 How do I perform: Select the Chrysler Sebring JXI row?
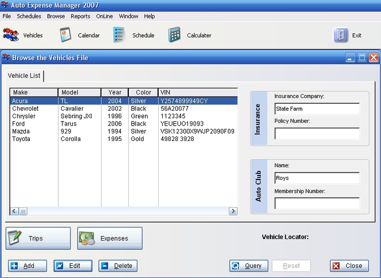coord(124,116)
